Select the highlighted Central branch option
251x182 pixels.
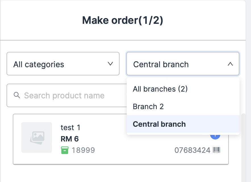(x=159, y=124)
